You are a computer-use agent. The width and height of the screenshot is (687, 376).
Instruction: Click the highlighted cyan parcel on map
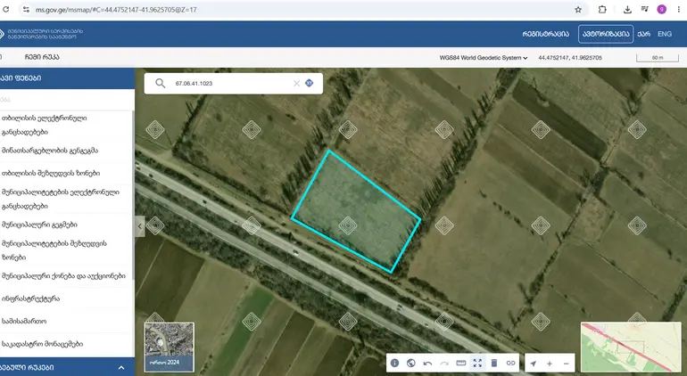pyautogui.click(x=356, y=211)
